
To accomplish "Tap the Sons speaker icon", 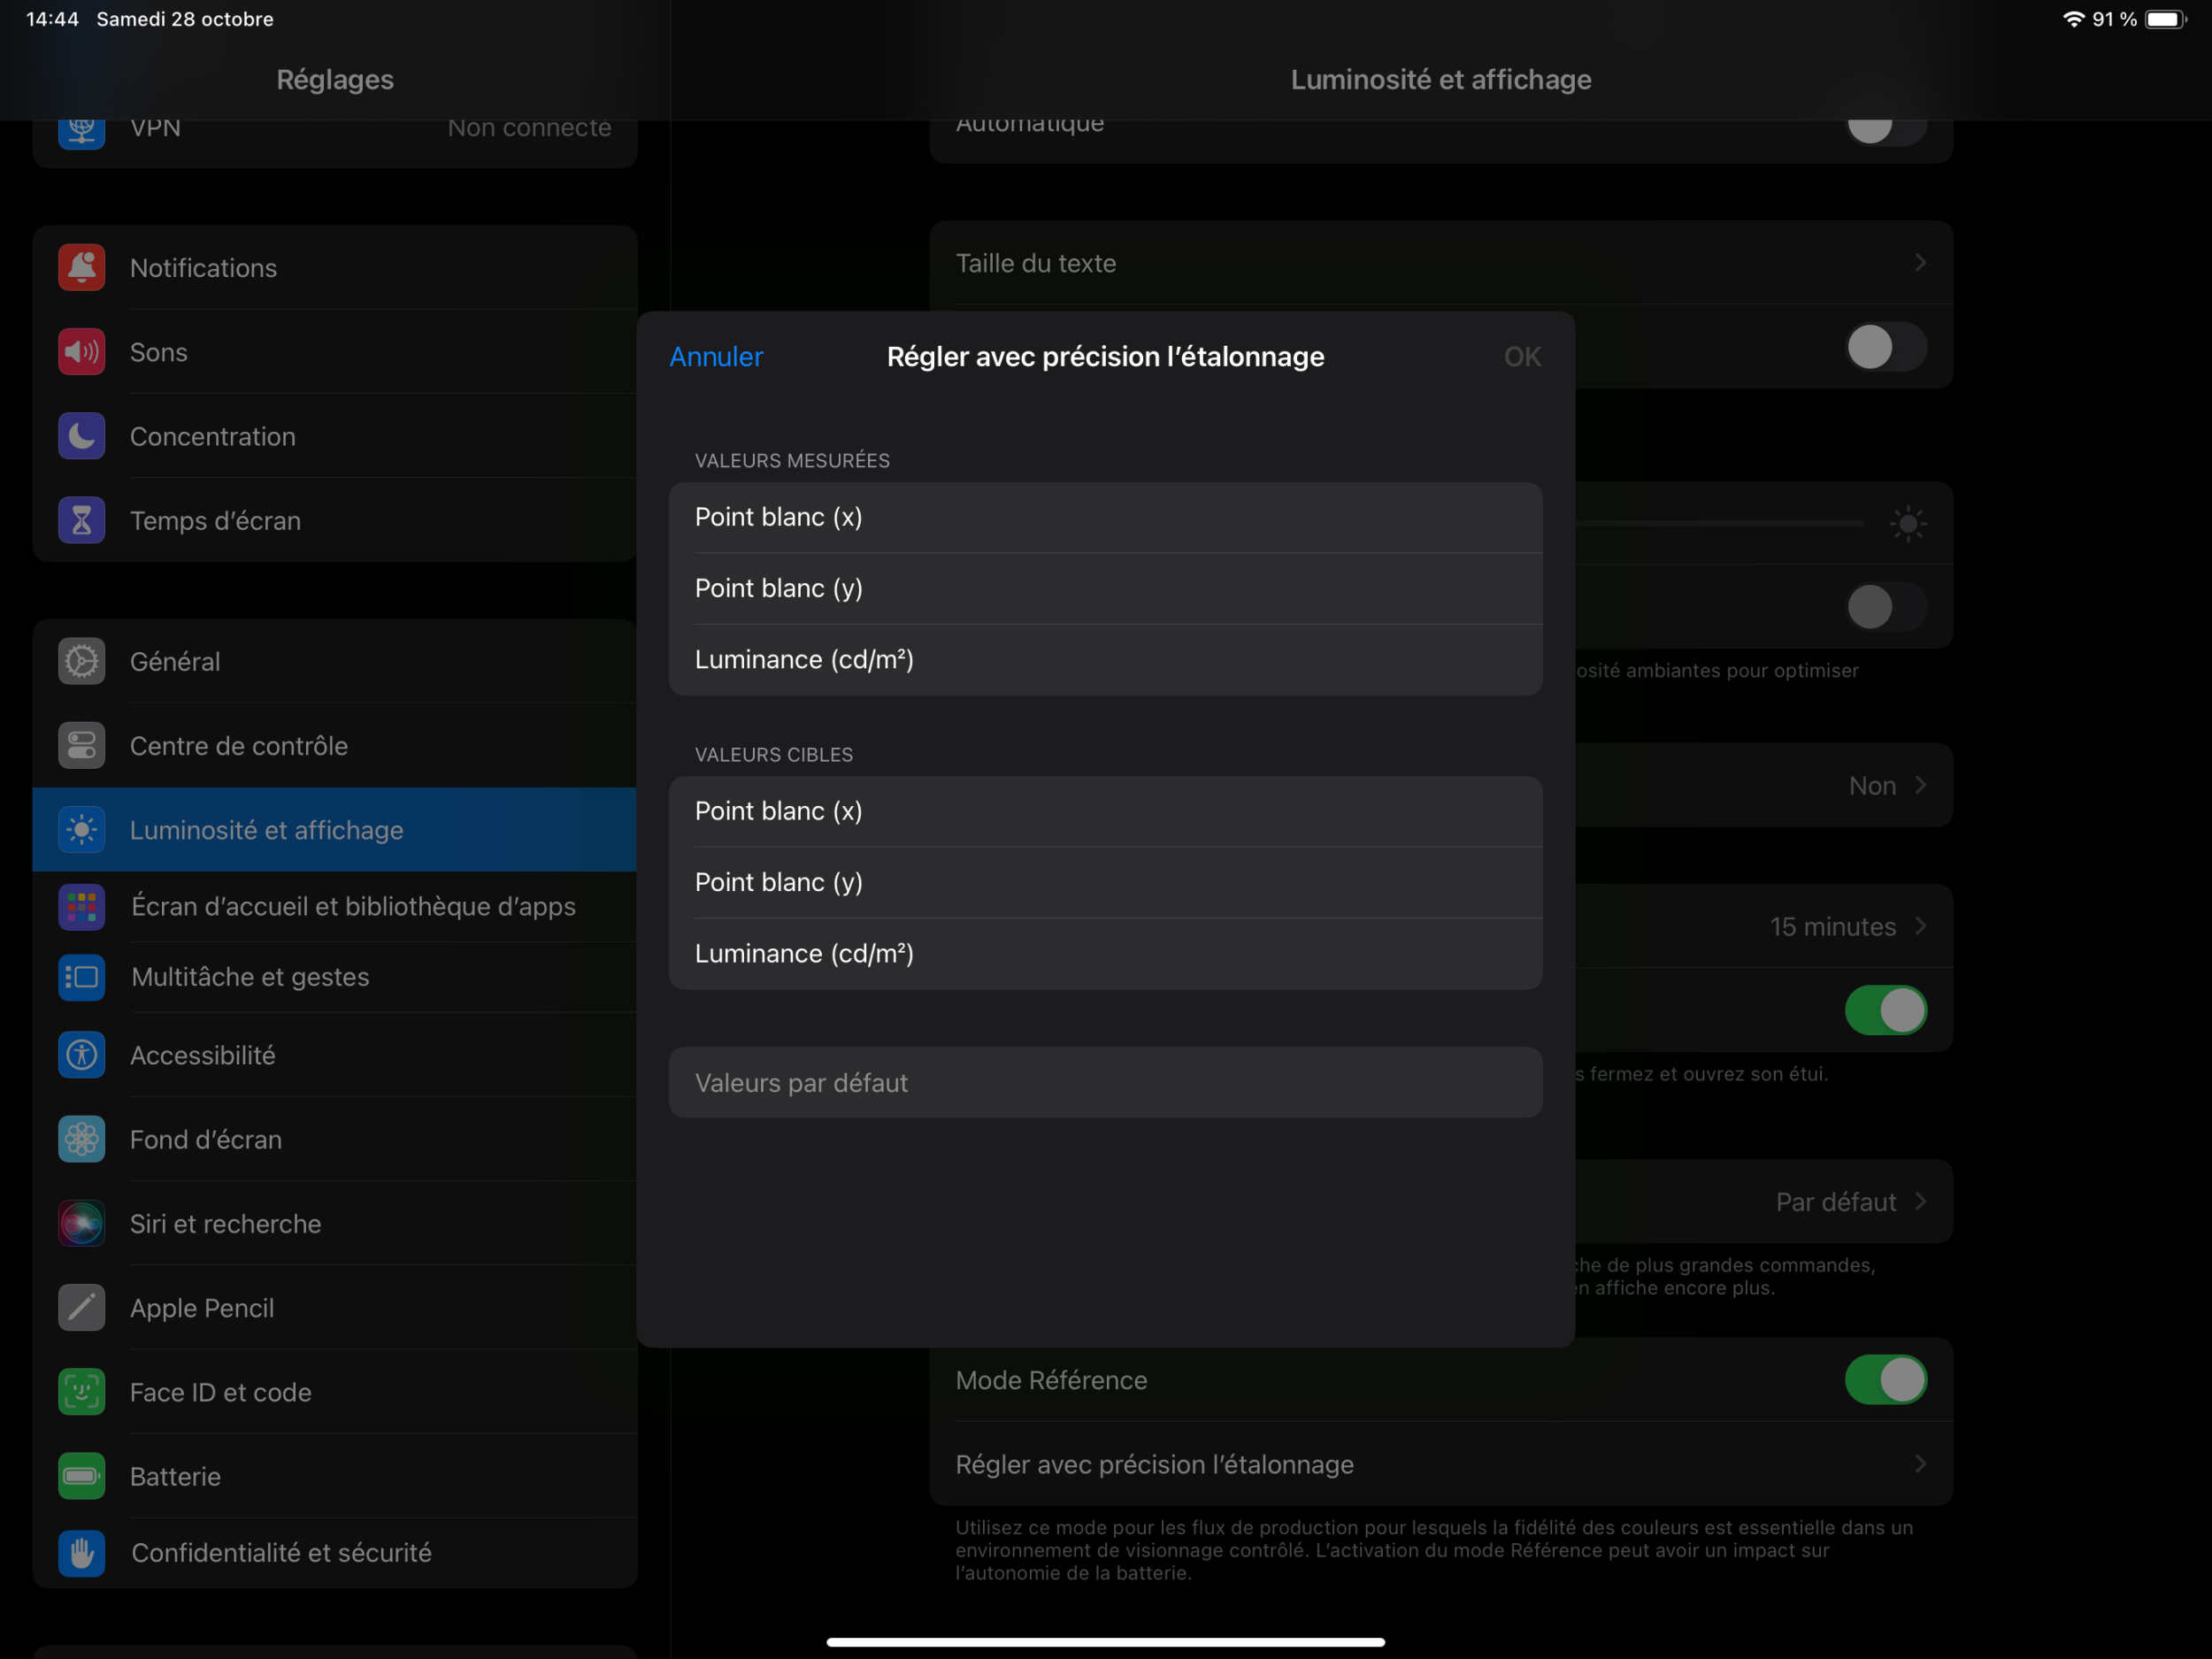I will point(81,352).
